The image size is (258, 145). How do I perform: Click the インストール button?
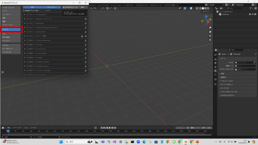click(x=68, y=7)
